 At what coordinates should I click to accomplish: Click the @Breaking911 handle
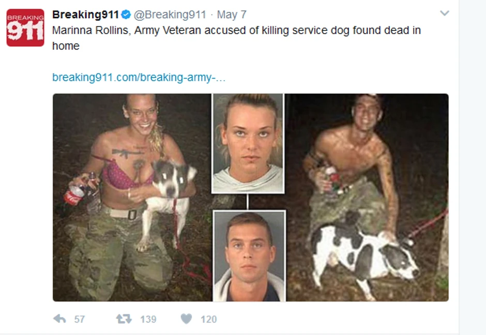(170, 14)
